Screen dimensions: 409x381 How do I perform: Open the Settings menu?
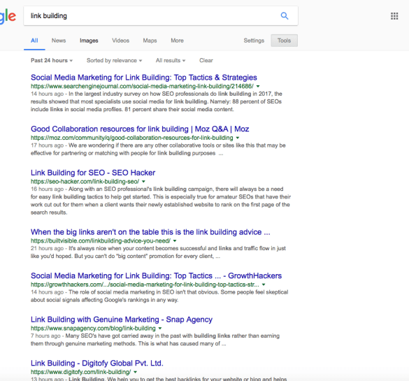click(254, 41)
